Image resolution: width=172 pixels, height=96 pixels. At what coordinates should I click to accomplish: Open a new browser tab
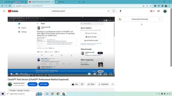click(84, 2)
